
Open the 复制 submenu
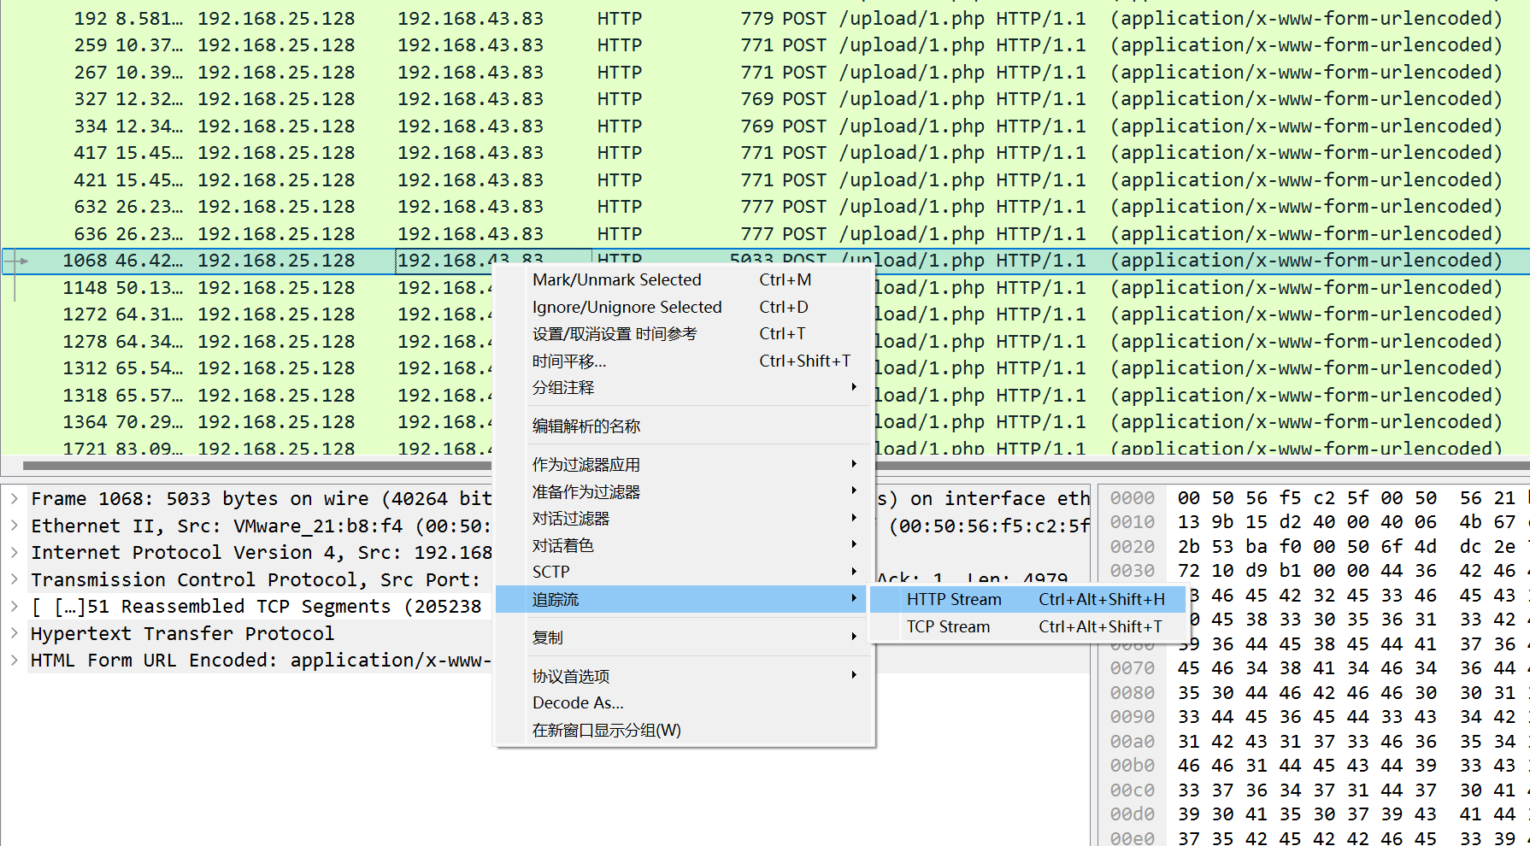click(x=548, y=638)
